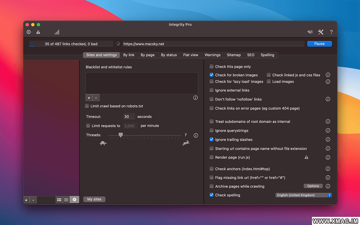360x225 pixels.
Task: Select the By status tab
Action: click(x=169, y=55)
